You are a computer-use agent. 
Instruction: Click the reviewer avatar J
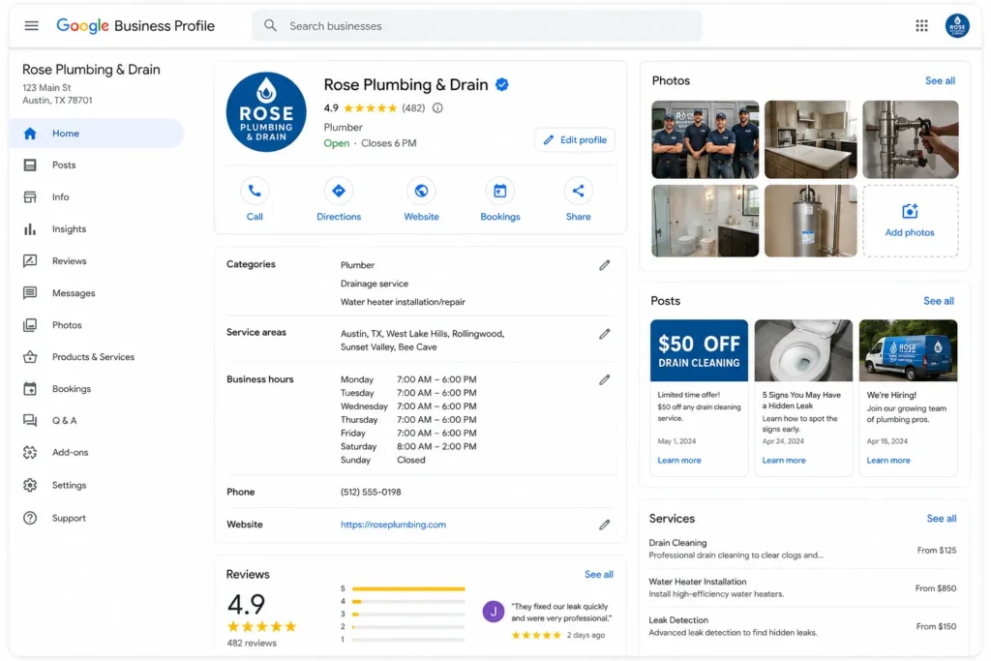pos(493,611)
